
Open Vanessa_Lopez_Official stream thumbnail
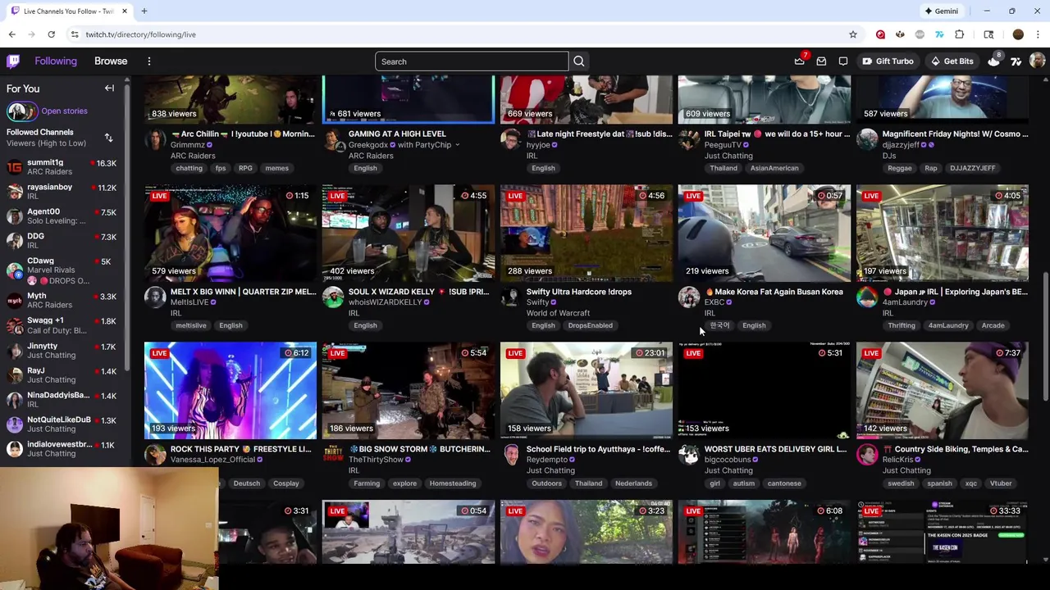tap(231, 391)
